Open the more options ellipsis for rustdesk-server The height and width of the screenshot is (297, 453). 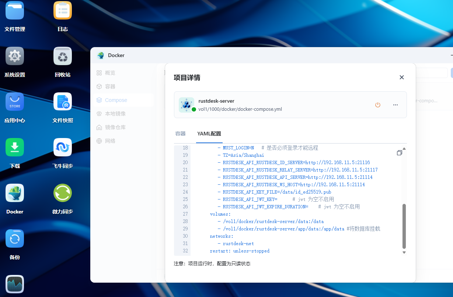point(395,105)
